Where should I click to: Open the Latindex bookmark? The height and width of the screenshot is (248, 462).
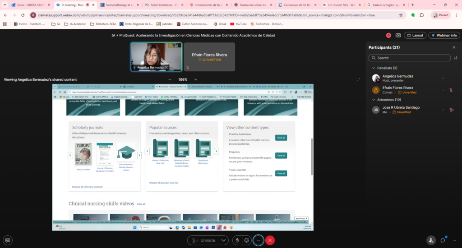click(165, 24)
